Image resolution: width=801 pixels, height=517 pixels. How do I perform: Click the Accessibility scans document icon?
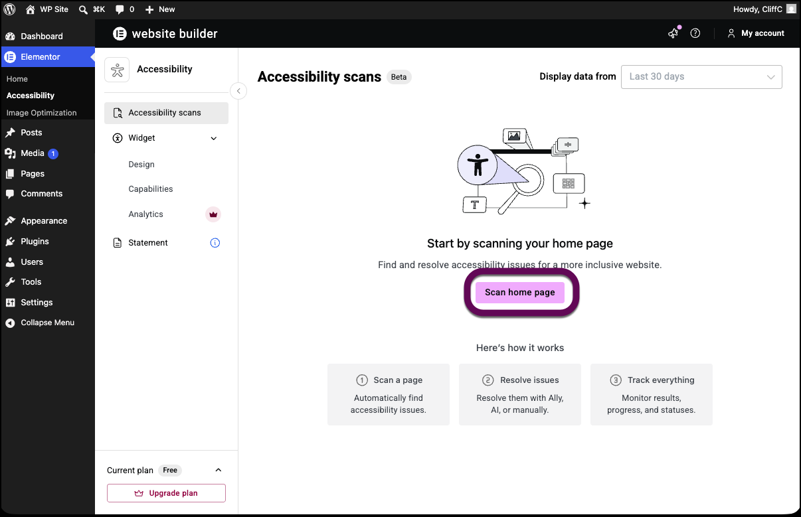pyautogui.click(x=118, y=113)
